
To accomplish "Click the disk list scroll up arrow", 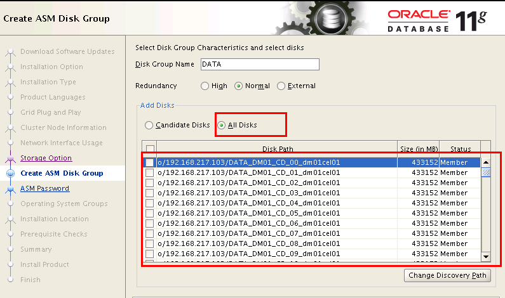I will tap(486, 163).
